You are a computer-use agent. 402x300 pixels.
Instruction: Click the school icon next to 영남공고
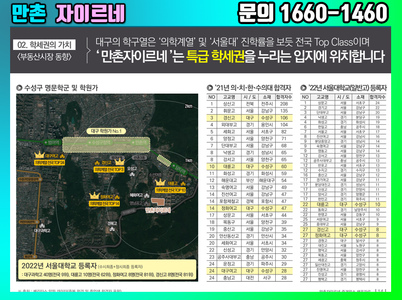tap(147, 203)
